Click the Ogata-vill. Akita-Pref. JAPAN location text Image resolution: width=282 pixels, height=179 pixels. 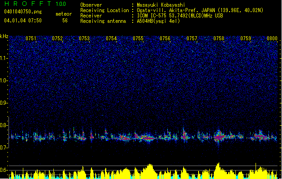tap(200, 10)
